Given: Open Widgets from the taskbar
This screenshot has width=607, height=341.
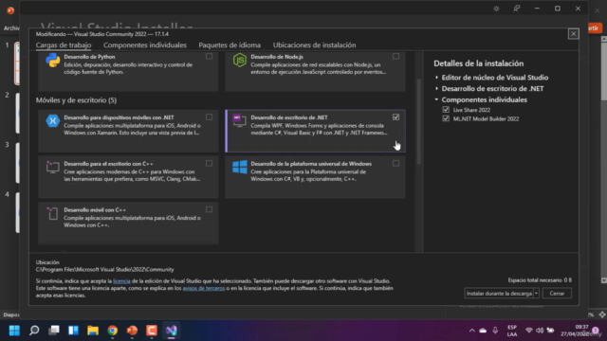Looking at the screenshot, I should [x=74, y=331].
